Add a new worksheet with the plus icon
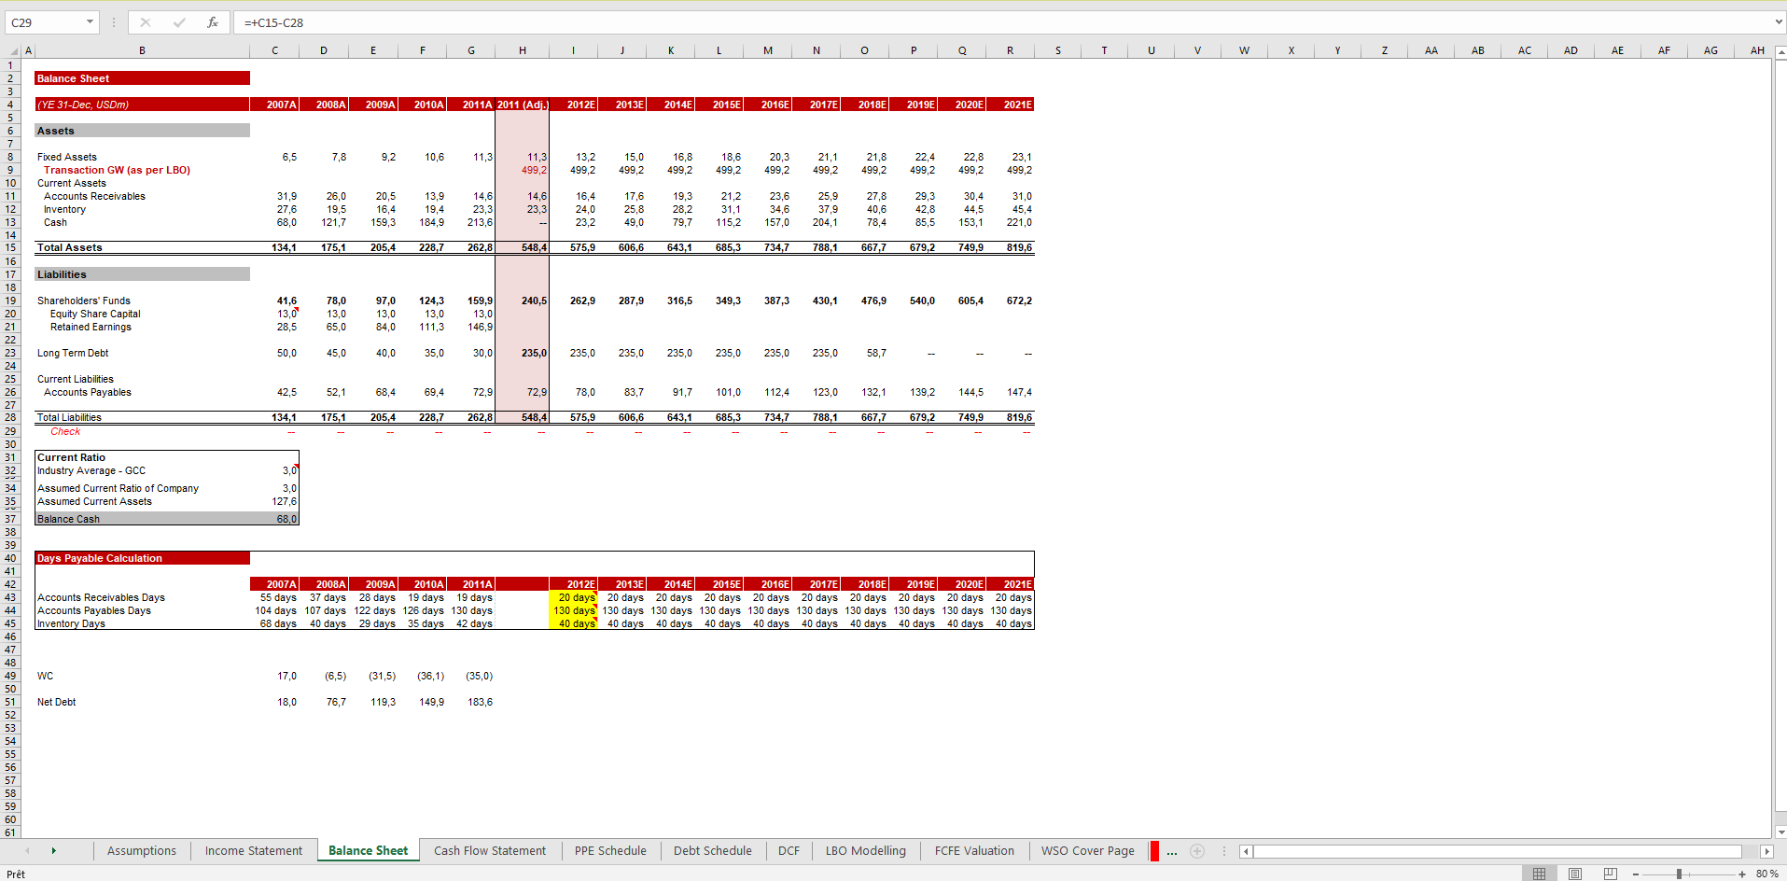This screenshot has height=881, width=1787. click(1197, 851)
